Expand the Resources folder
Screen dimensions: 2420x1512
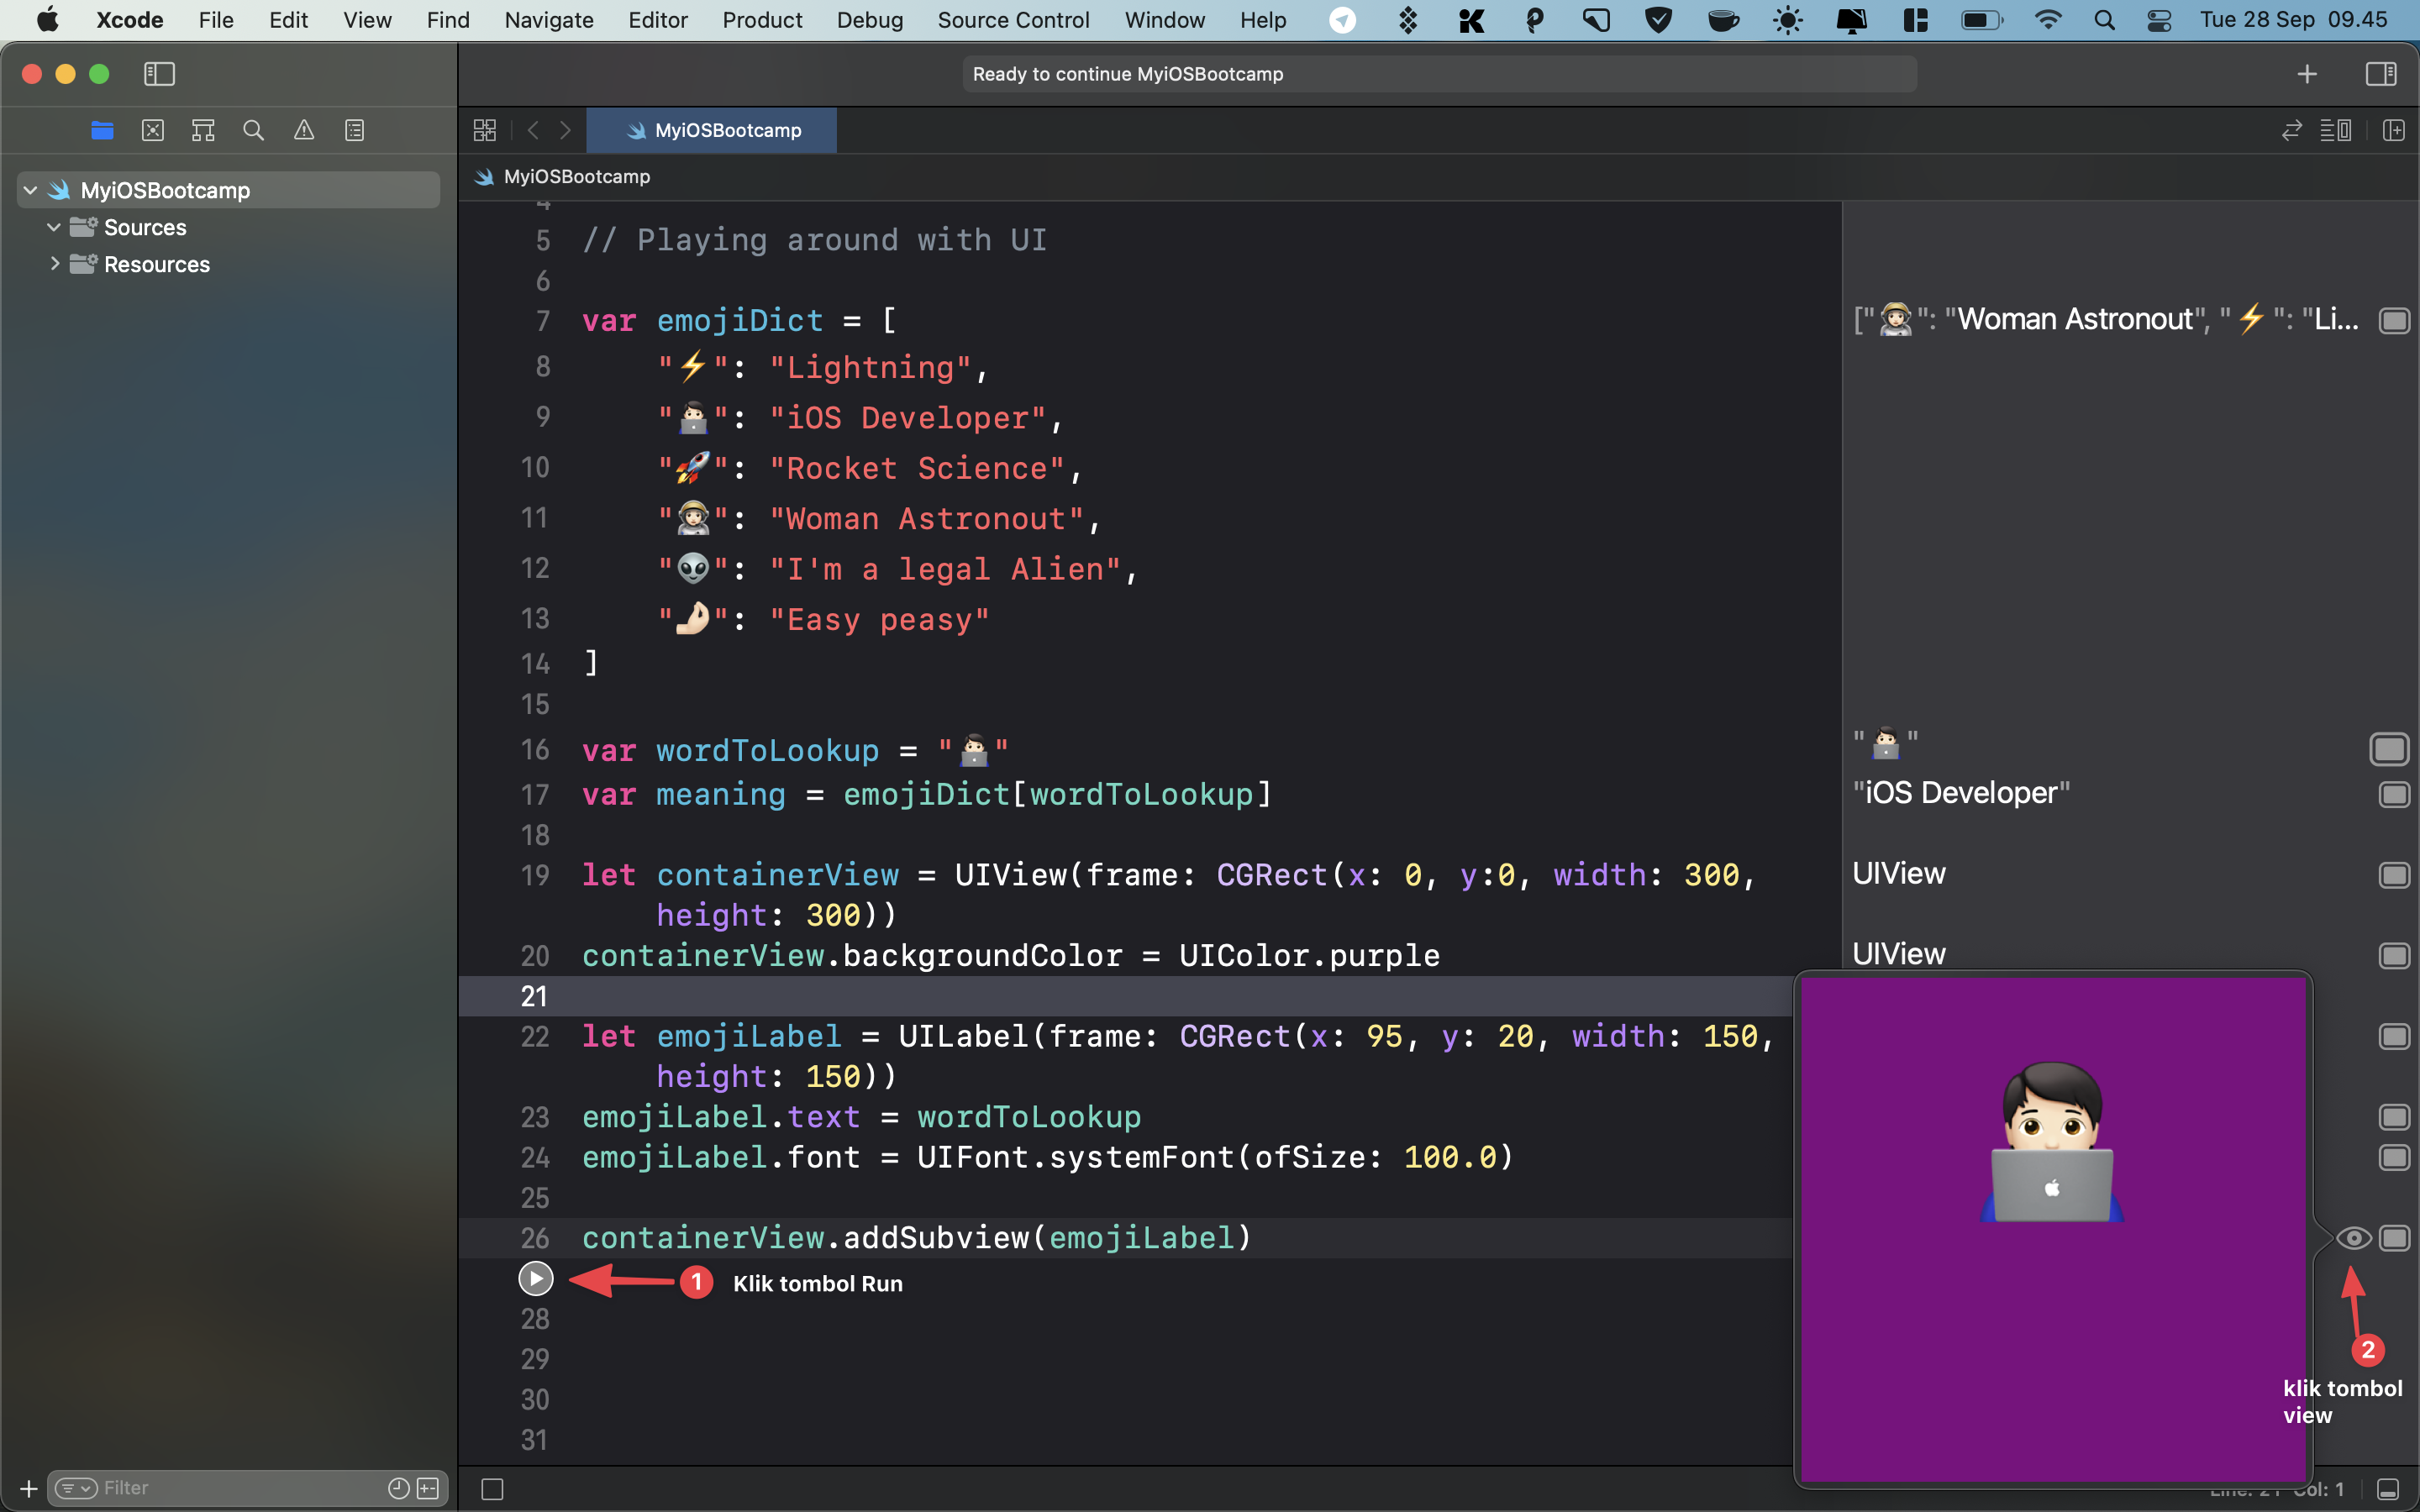[54, 264]
